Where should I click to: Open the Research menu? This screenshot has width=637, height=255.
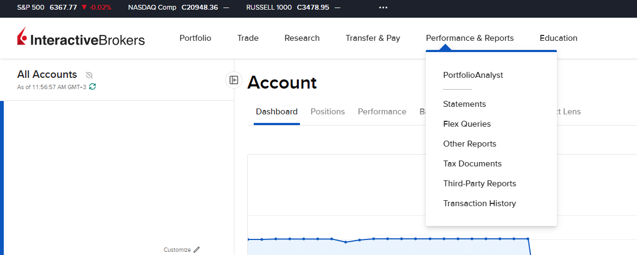[x=302, y=38]
